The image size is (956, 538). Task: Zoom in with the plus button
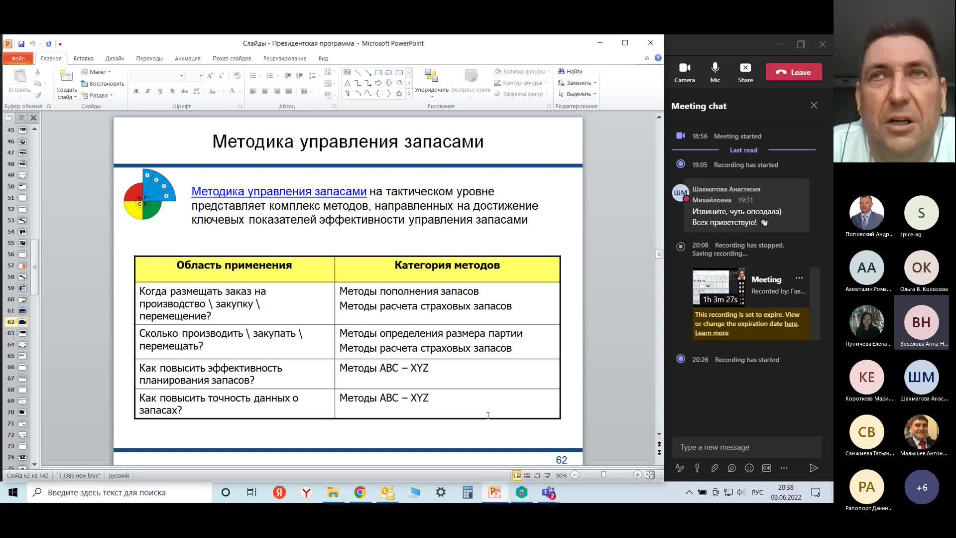tap(637, 475)
